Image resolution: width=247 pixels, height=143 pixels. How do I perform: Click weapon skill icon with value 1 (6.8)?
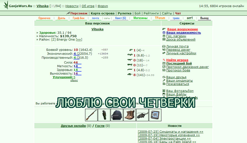130,55
